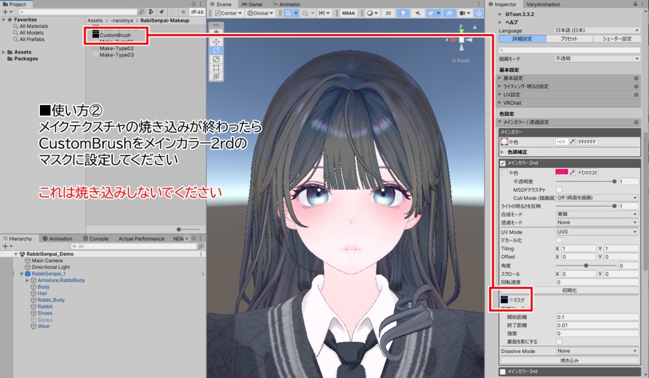Click eyedropper for Main Color FFFFFF
This screenshot has height=378, width=649.
[572, 142]
